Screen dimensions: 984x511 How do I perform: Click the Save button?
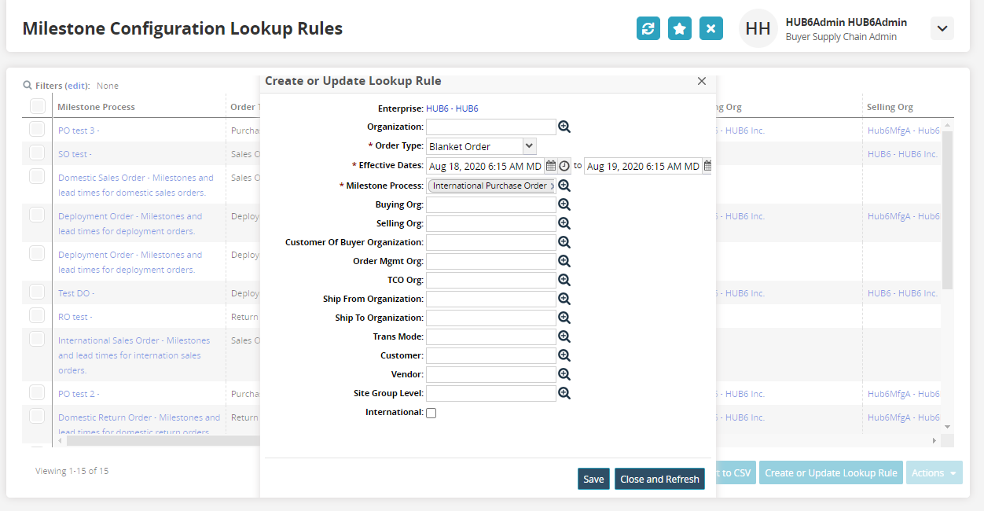593,479
